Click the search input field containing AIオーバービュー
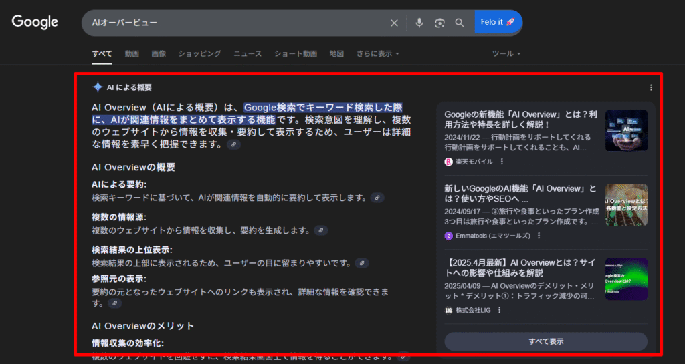 [x=236, y=23]
